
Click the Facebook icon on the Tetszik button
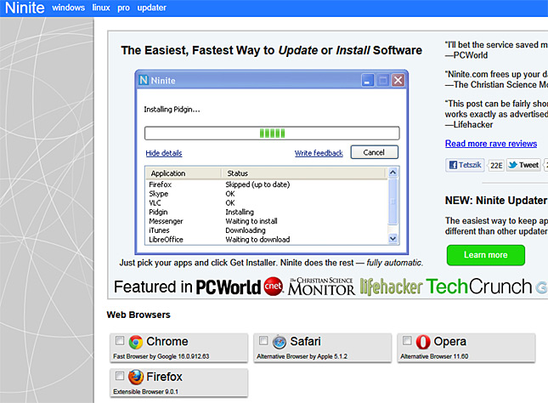[x=453, y=165]
